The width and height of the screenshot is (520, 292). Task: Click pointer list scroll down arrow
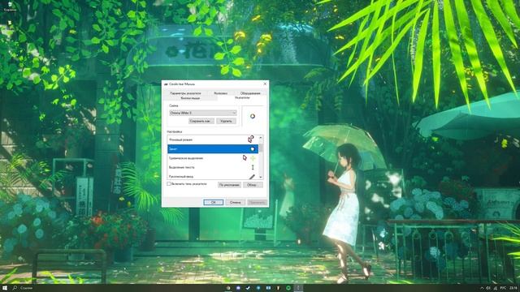(261, 178)
